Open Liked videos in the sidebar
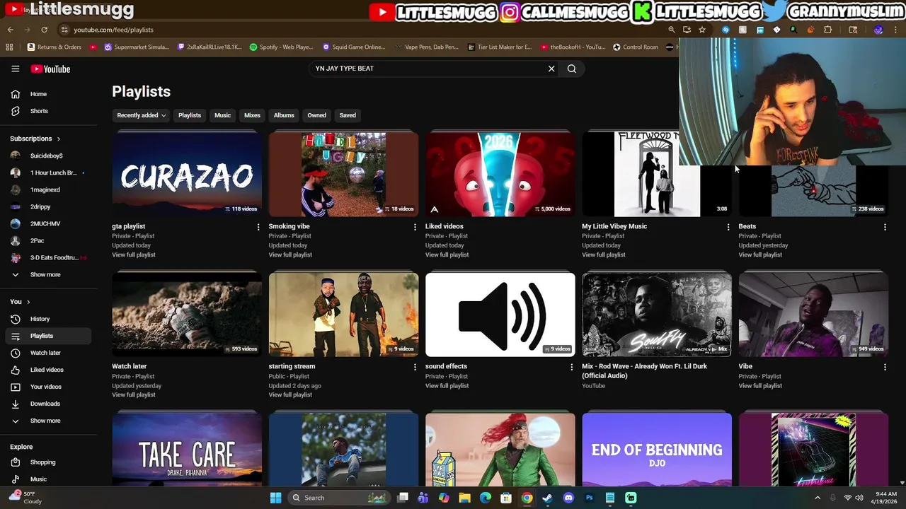This screenshot has height=509, width=906. coord(46,370)
